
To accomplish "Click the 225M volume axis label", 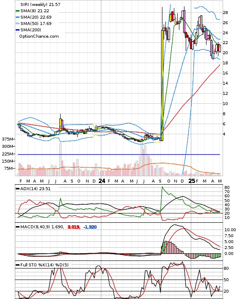I will pos(7,154).
